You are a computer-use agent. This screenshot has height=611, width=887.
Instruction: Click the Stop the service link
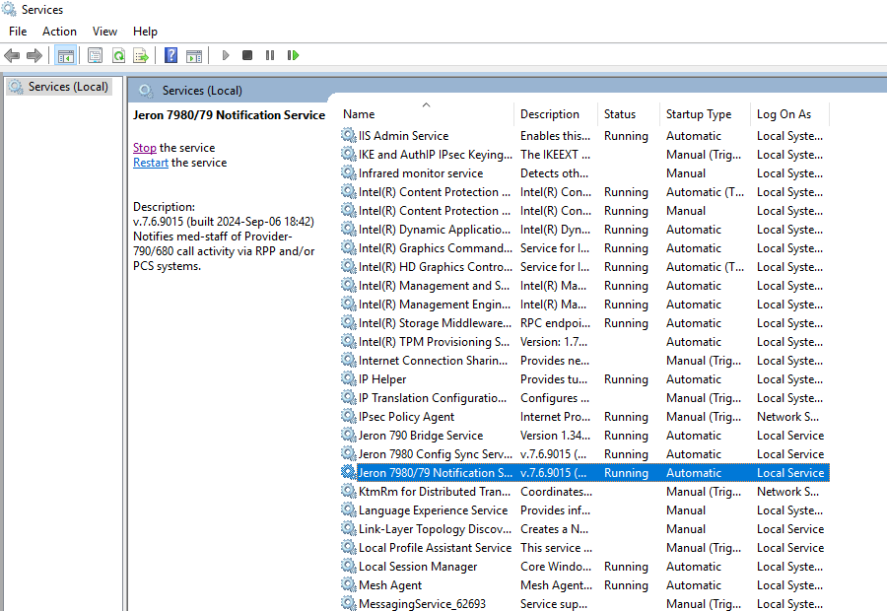(x=144, y=148)
